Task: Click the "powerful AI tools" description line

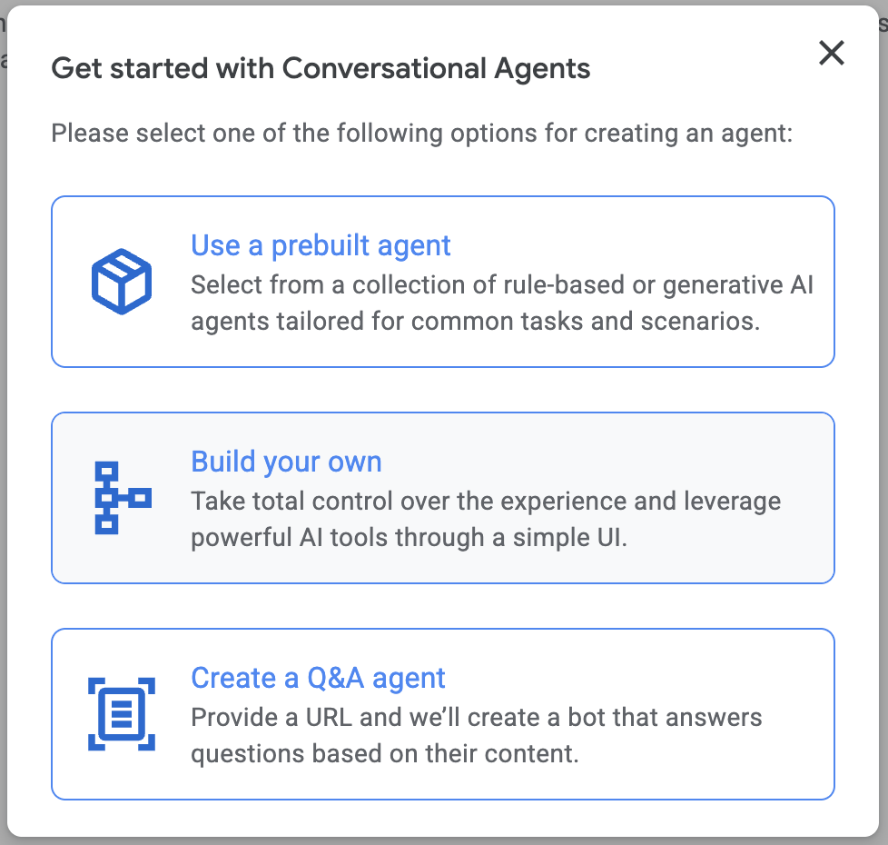Action: pyautogui.click(x=409, y=538)
